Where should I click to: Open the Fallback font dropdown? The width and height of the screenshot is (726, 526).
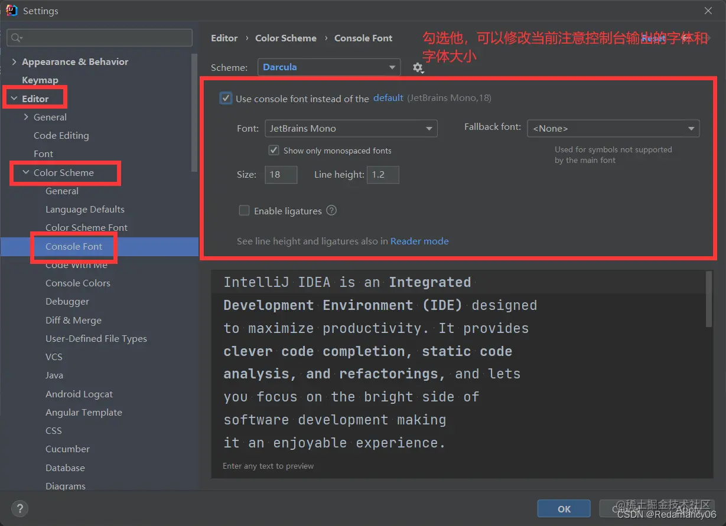point(613,128)
